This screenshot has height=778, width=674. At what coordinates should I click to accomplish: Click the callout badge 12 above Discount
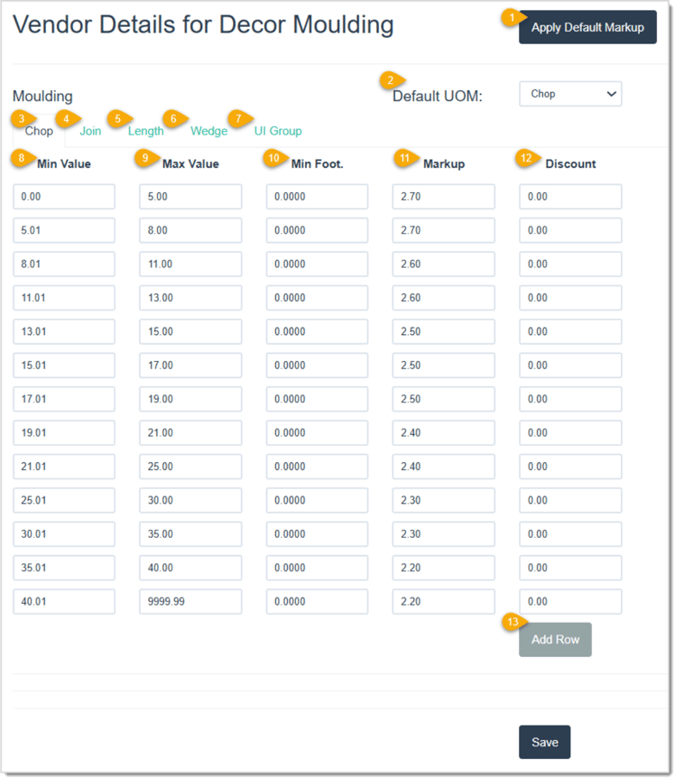[x=526, y=159]
